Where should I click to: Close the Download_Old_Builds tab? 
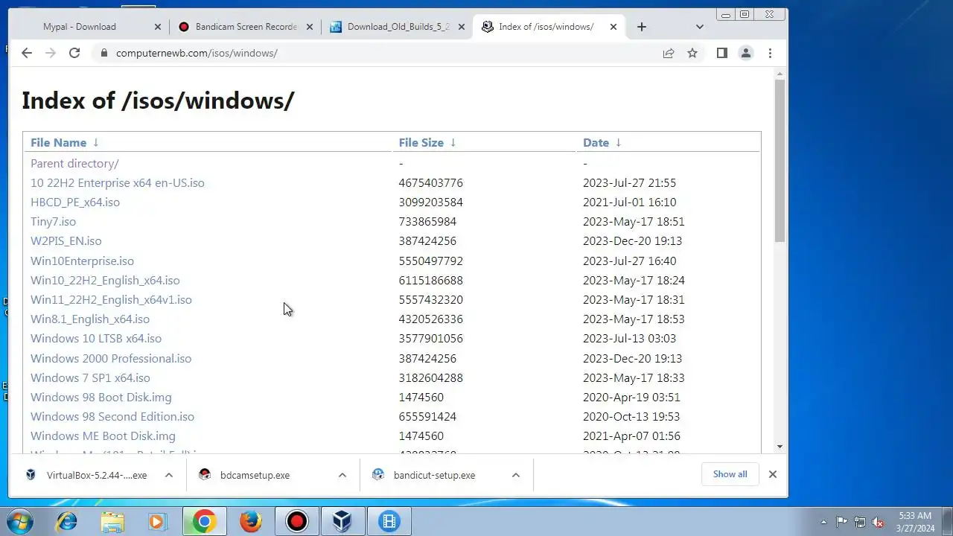462,27
